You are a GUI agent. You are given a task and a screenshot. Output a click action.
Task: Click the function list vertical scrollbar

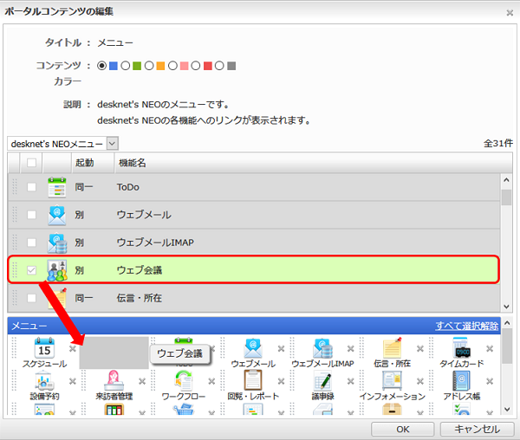point(506,243)
